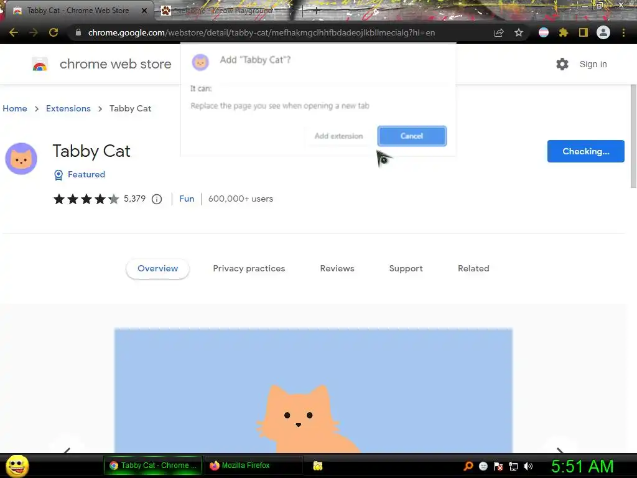Open web store settings gear
This screenshot has height=478, width=637.
[x=562, y=64]
